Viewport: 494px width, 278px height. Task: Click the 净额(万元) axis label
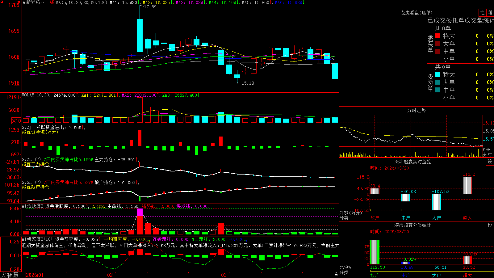point(350,213)
